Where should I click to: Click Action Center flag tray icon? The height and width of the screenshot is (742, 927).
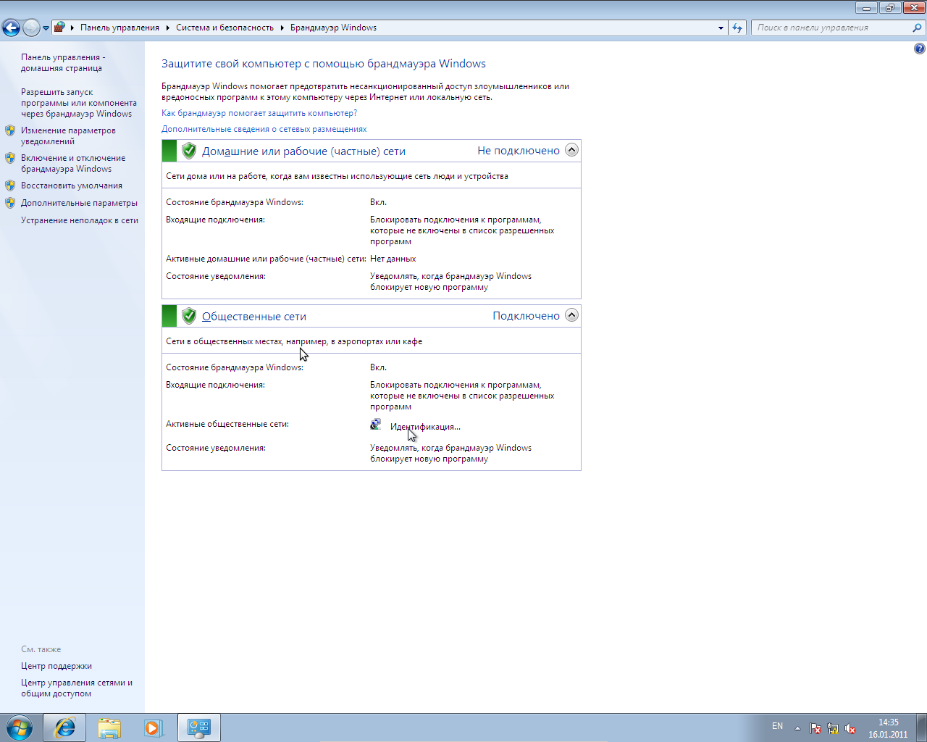[815, 728]
